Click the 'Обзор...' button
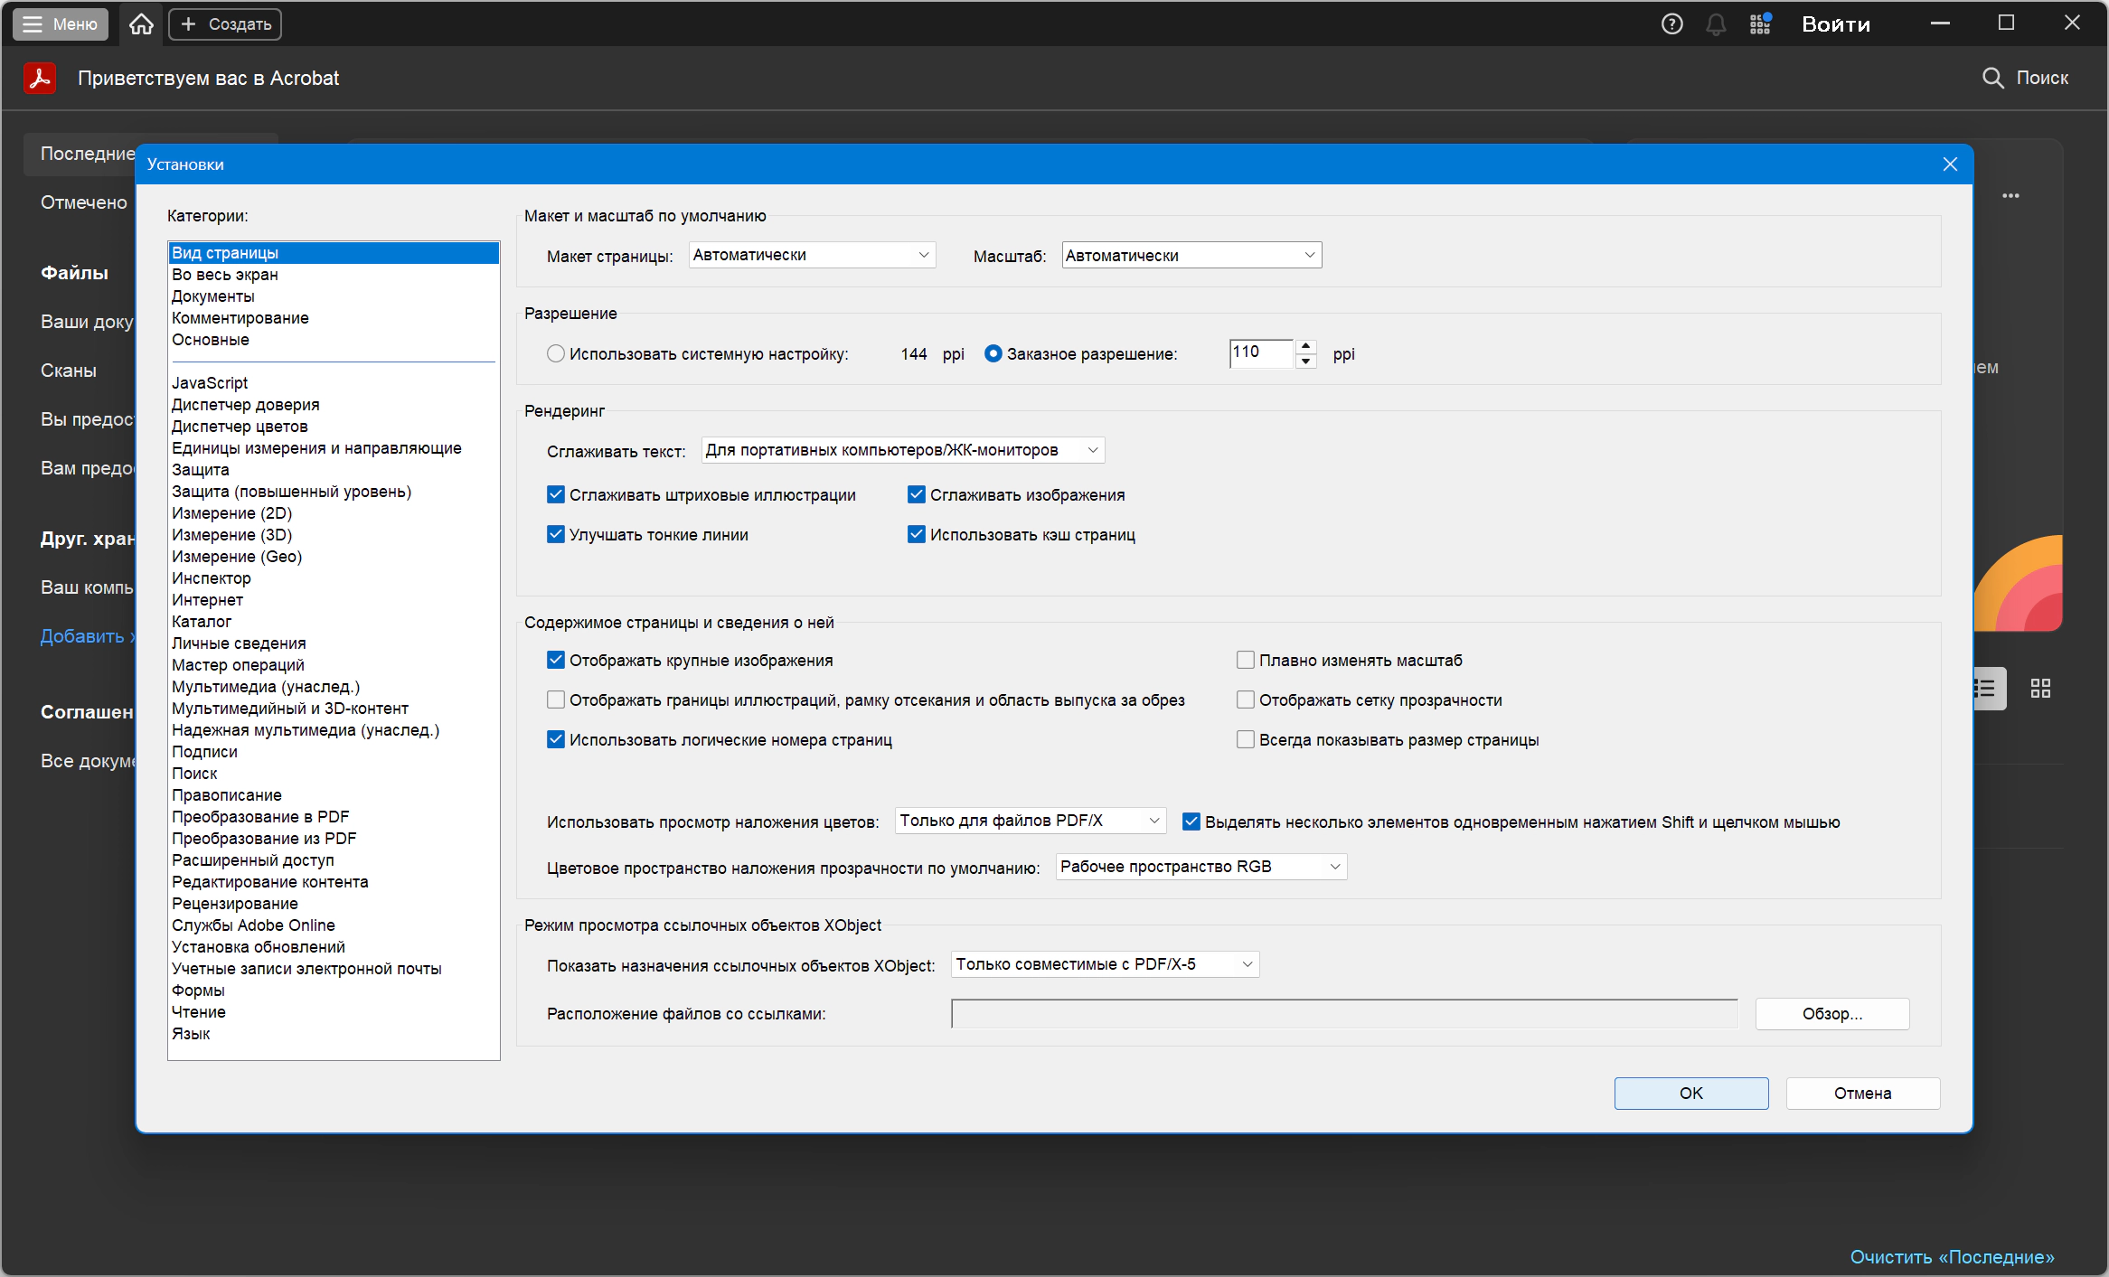Image resolution: width=2109 pixels, height=1277 pixels. [x=1832, y=1014]
